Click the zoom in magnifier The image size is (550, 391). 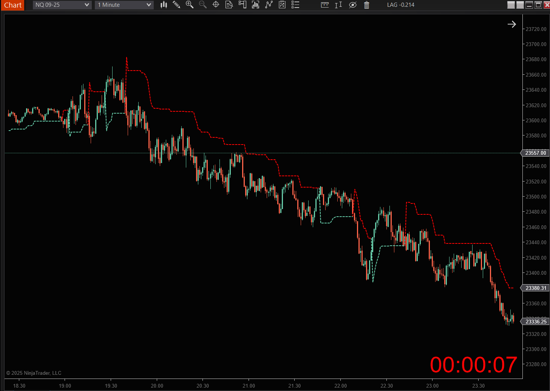(x=190, y=5)
